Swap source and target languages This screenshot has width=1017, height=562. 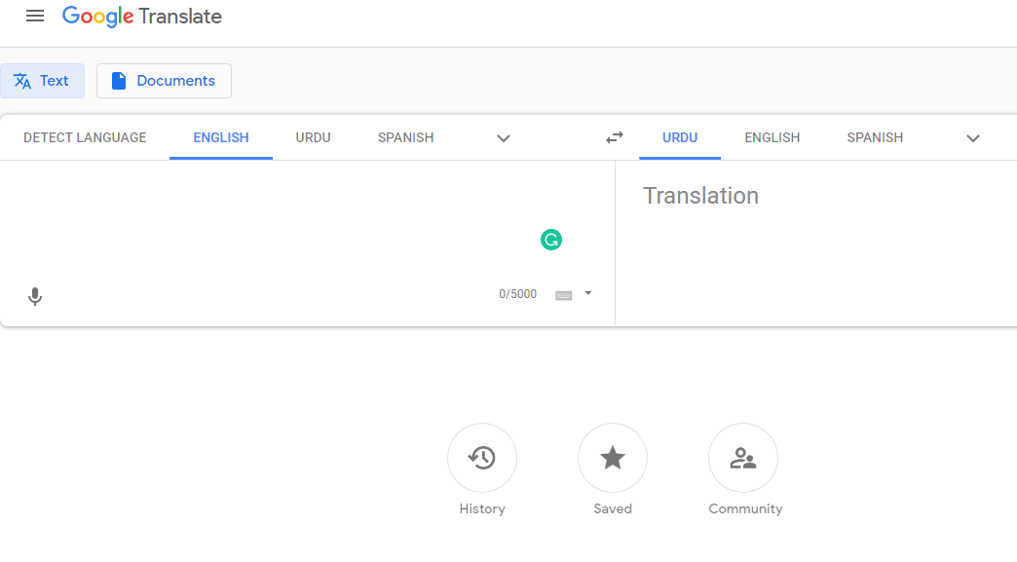615,137
